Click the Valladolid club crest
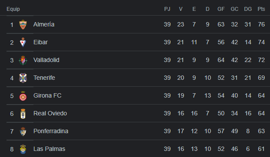 click(x=23, y=60)
